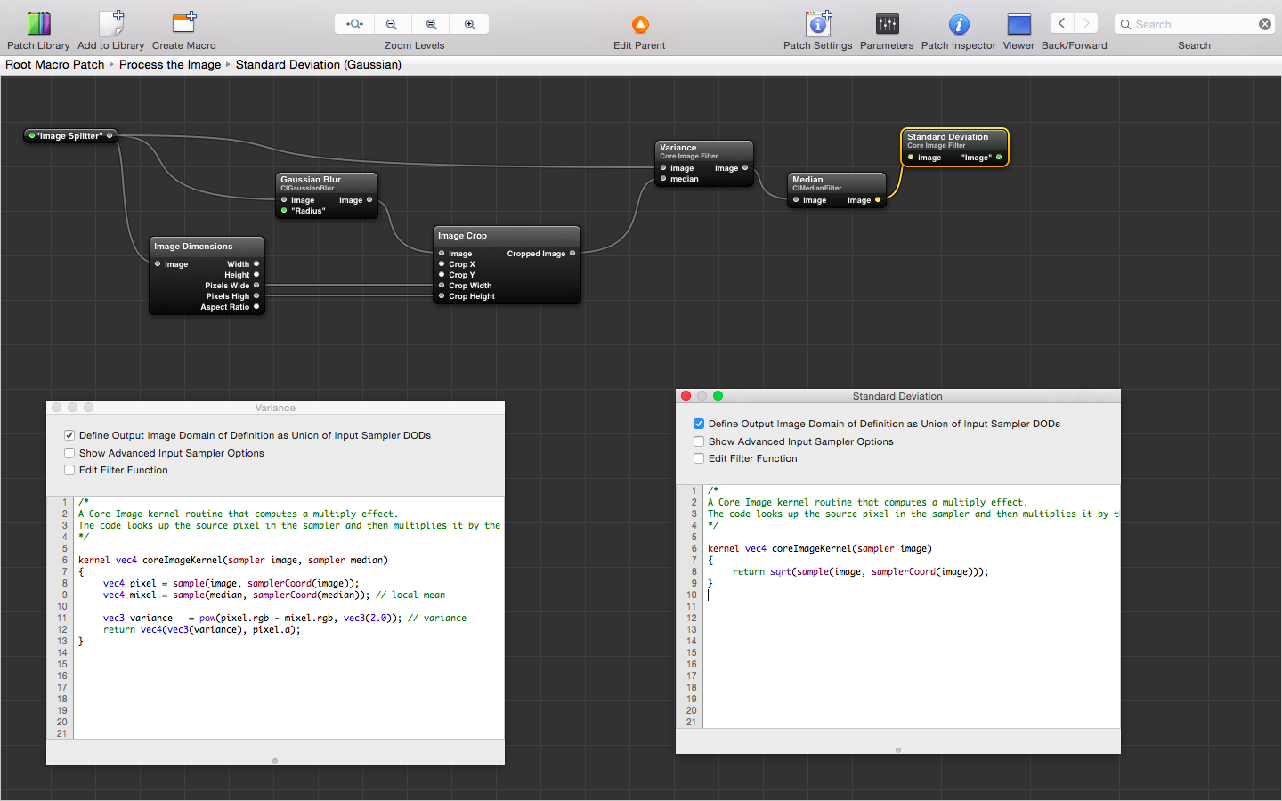
Task: Click the zoom out magnifier button
Action: coord(392,24)
